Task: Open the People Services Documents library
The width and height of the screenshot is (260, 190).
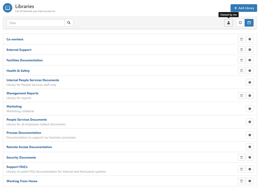Action: click(27, 120)
